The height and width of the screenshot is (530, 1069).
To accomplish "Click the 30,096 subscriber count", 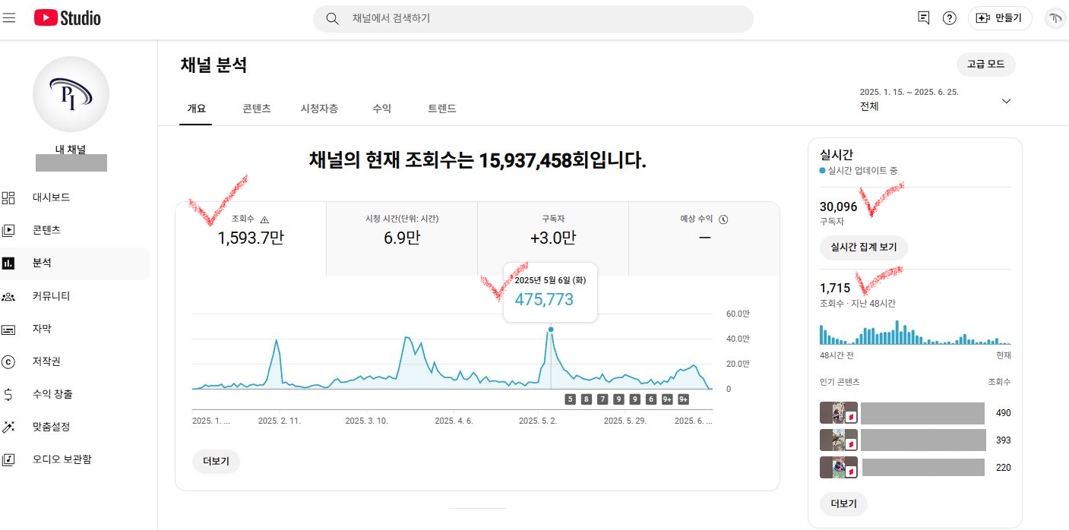I will [x=839, y=207].
